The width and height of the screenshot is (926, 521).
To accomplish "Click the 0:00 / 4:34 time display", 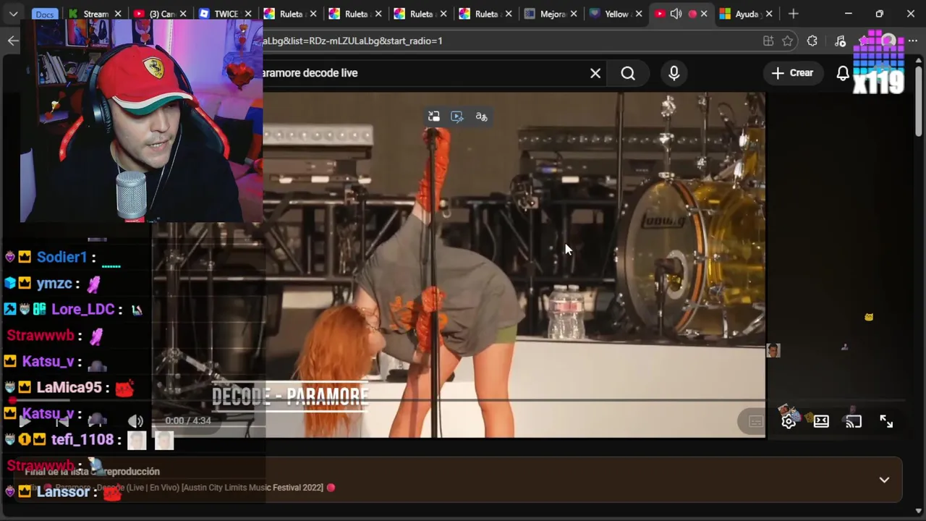I will [188, 420].
